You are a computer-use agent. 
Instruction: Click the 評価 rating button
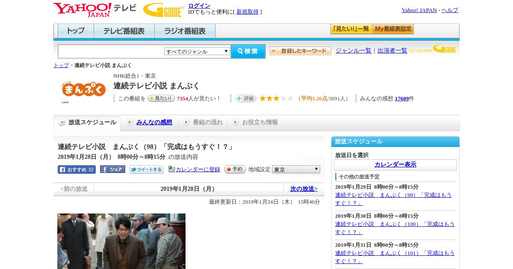tap(245, 99)
